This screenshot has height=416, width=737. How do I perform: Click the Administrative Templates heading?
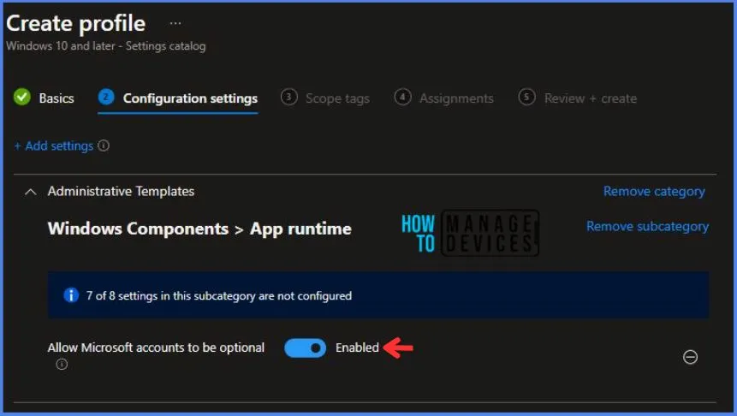(121, 192)
